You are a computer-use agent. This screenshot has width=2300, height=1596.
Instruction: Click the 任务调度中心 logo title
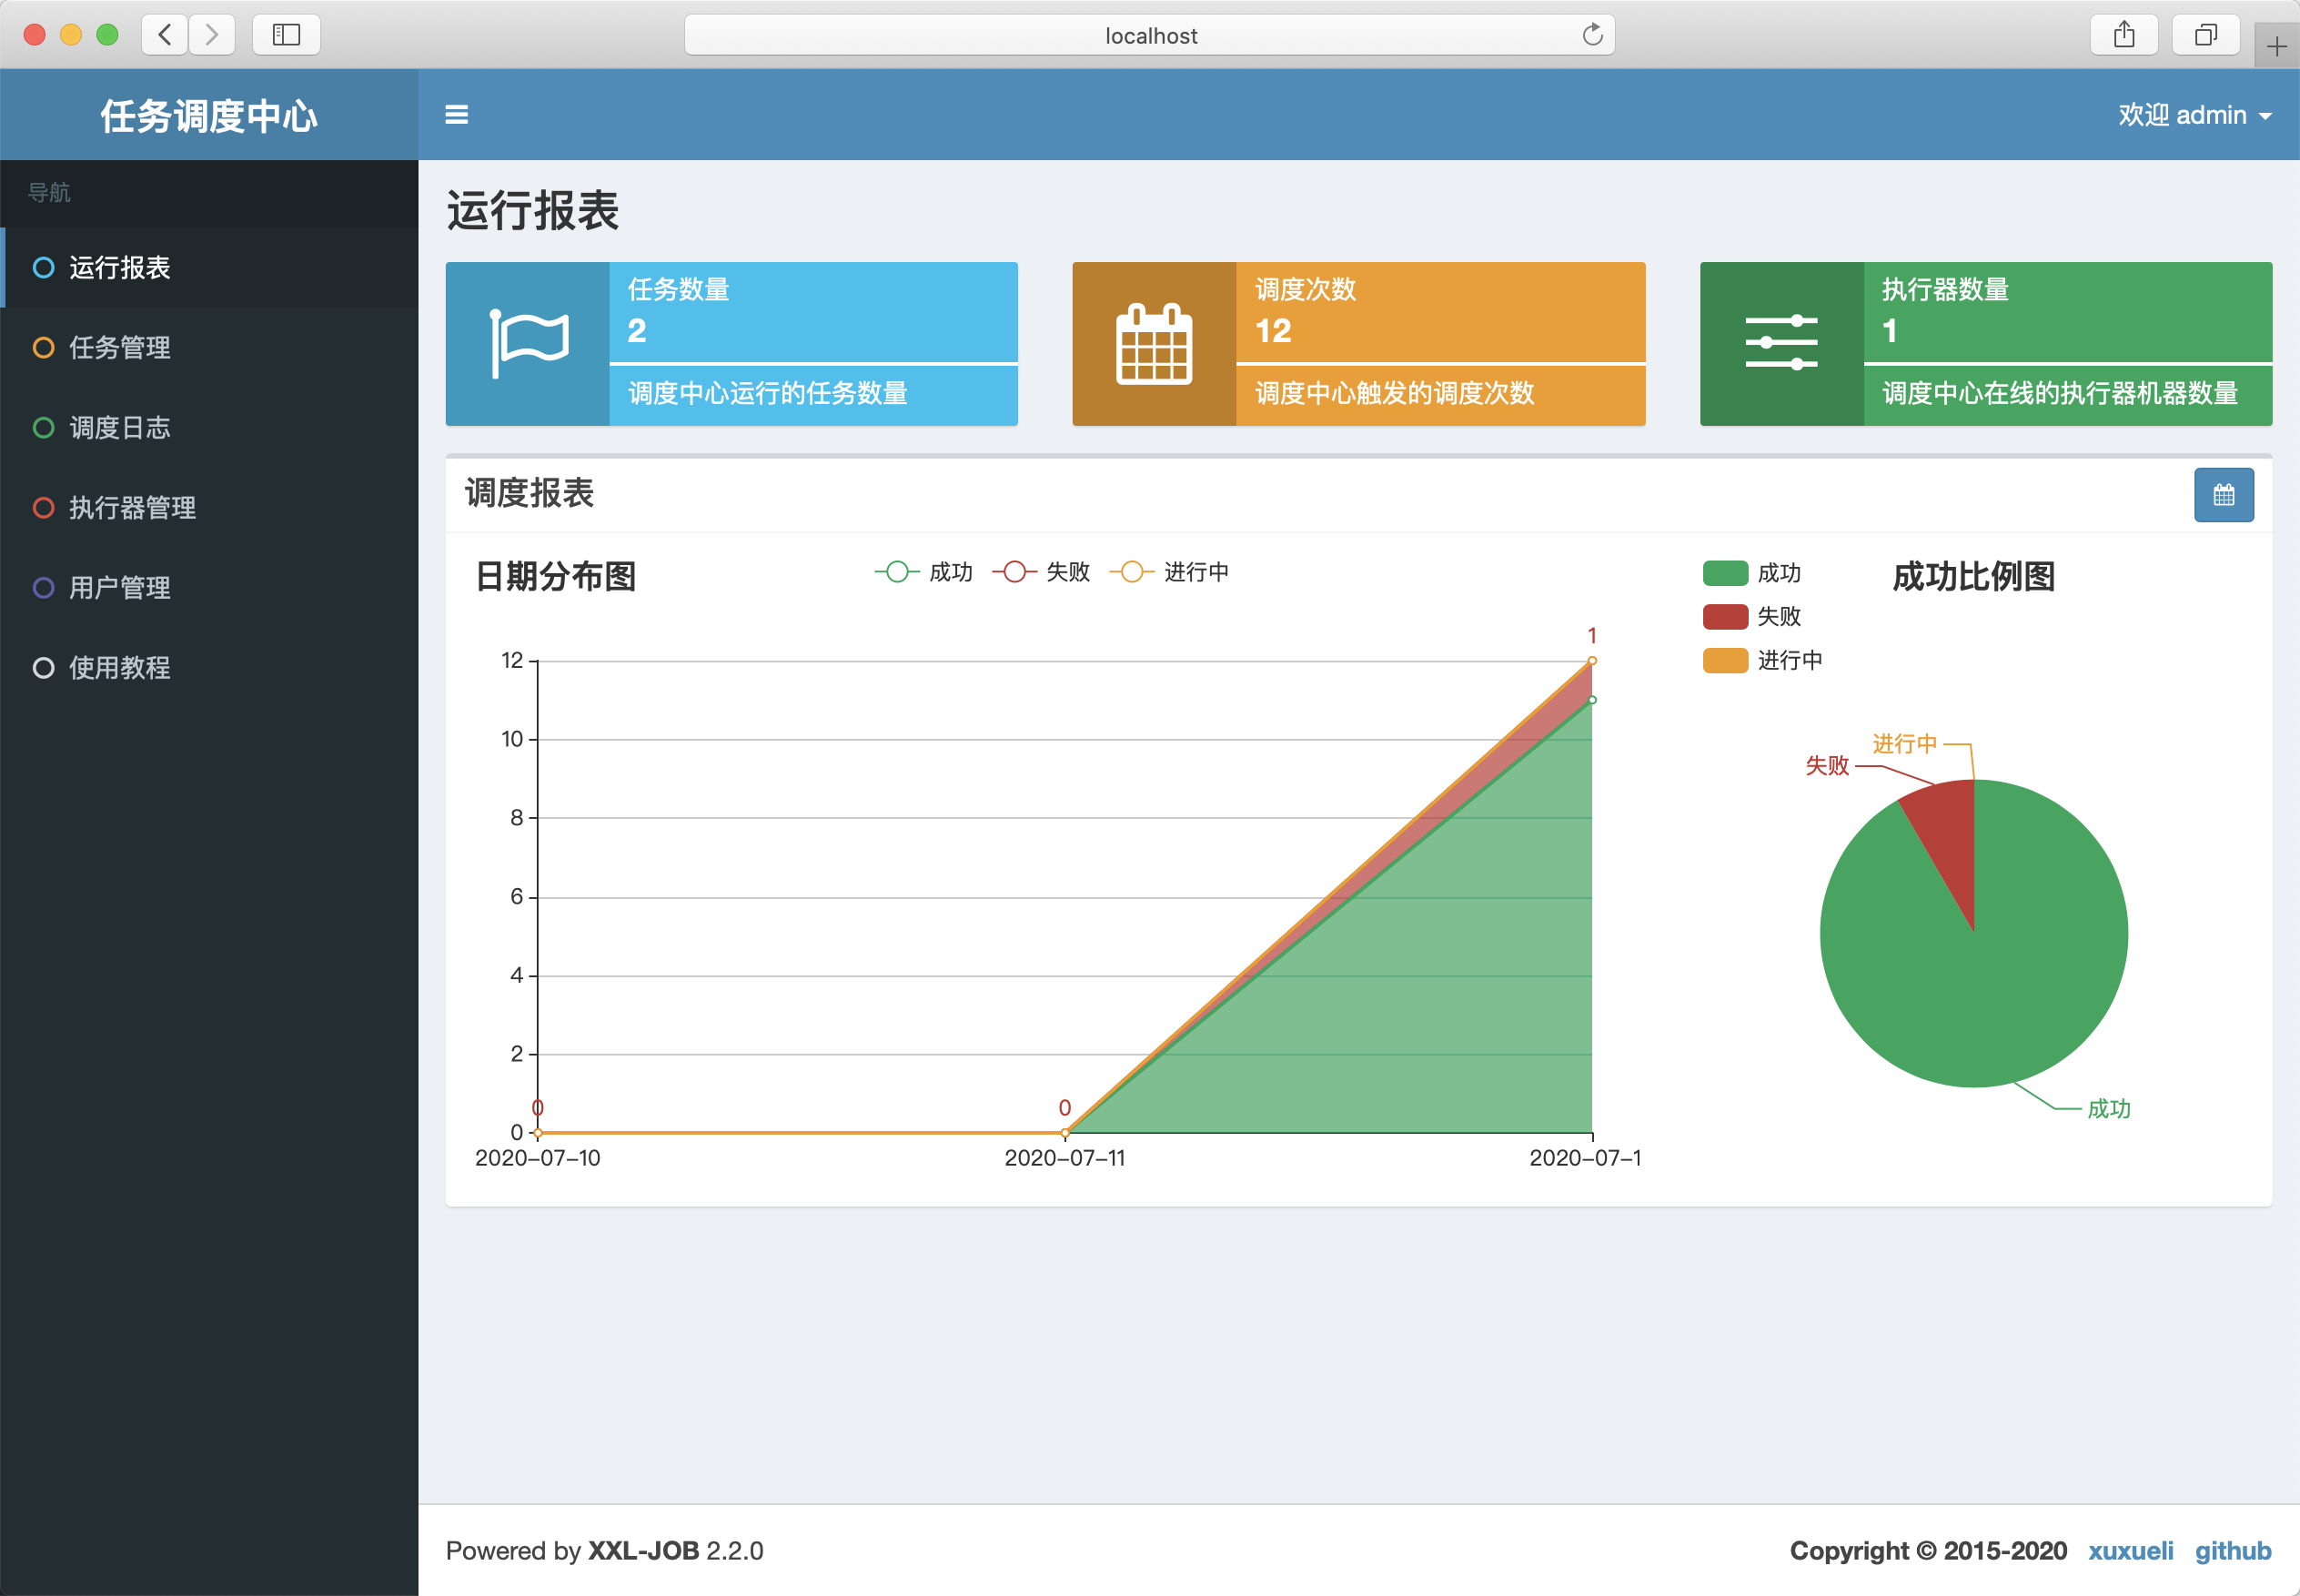pyautogui.click(x=209, y=116)
